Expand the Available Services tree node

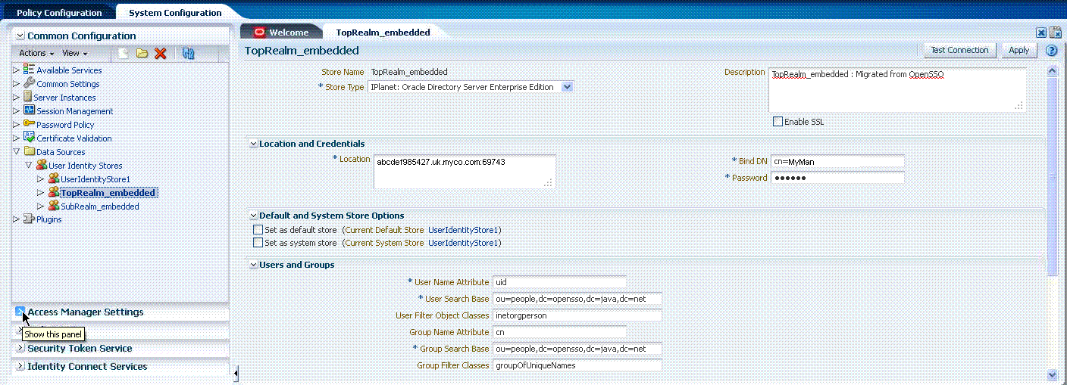coord(17,70)
